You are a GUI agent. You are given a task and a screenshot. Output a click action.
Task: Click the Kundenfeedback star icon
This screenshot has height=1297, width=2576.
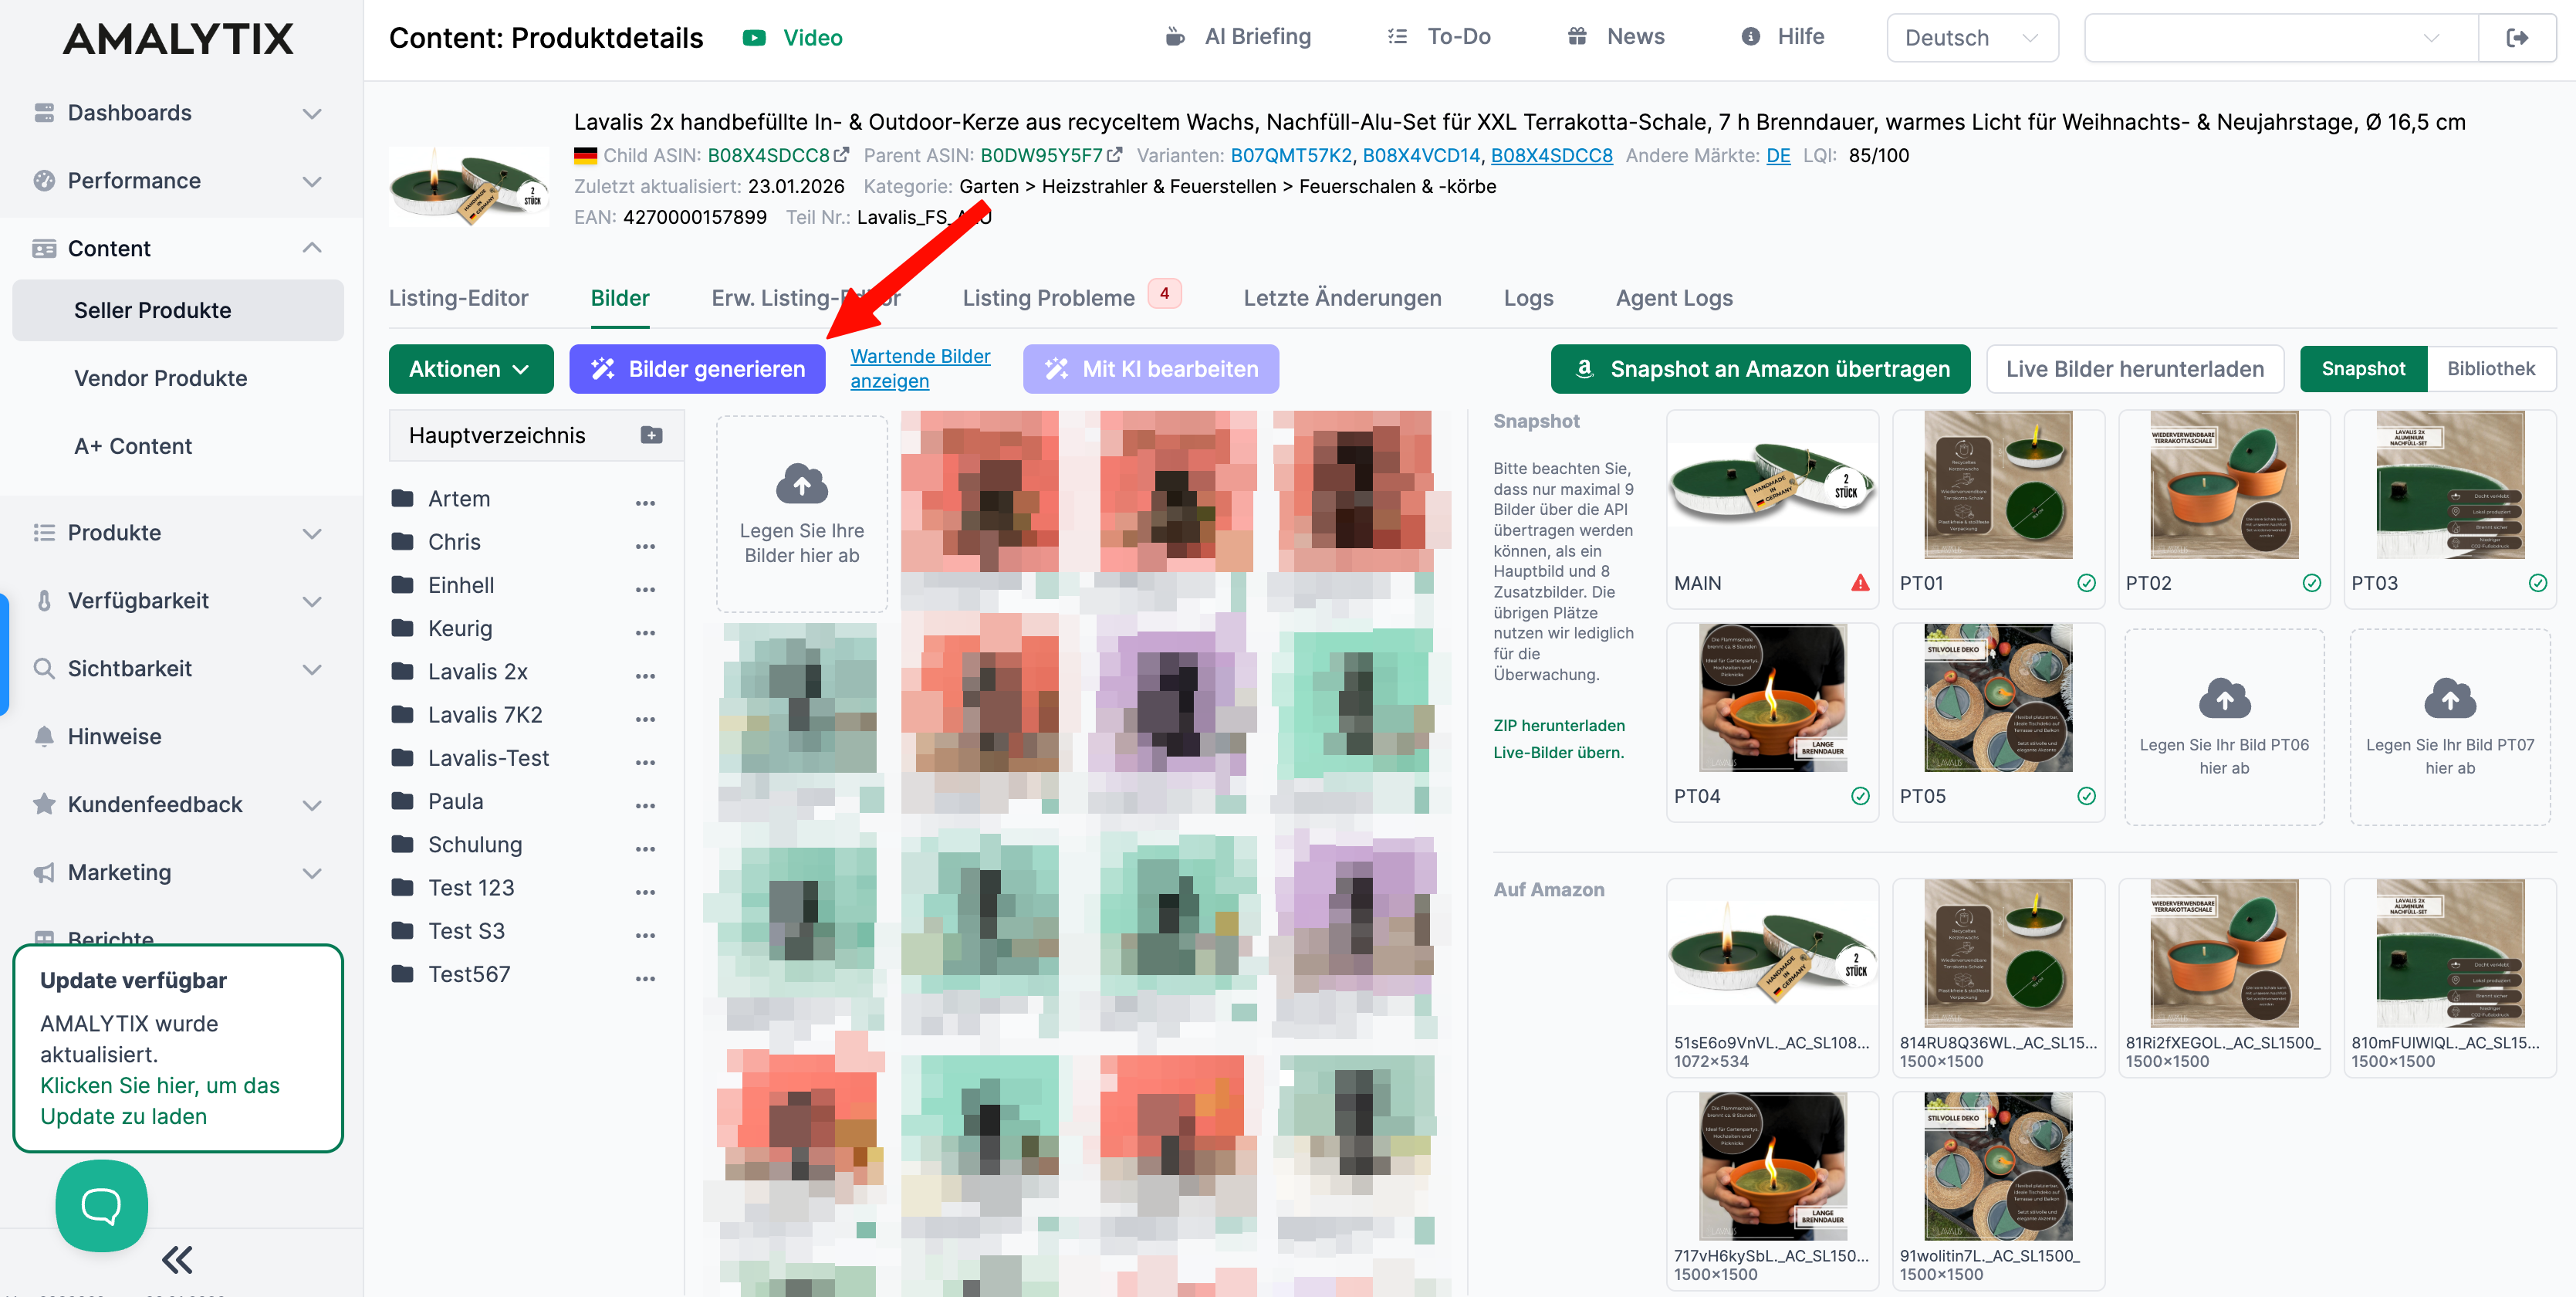tap(44, 804)
